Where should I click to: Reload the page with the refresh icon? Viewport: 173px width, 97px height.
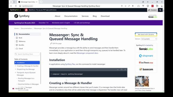16,6
